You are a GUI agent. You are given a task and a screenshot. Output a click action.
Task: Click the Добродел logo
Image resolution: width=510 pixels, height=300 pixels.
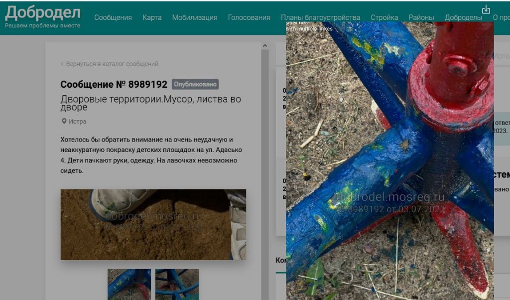(x=42, y=13)
